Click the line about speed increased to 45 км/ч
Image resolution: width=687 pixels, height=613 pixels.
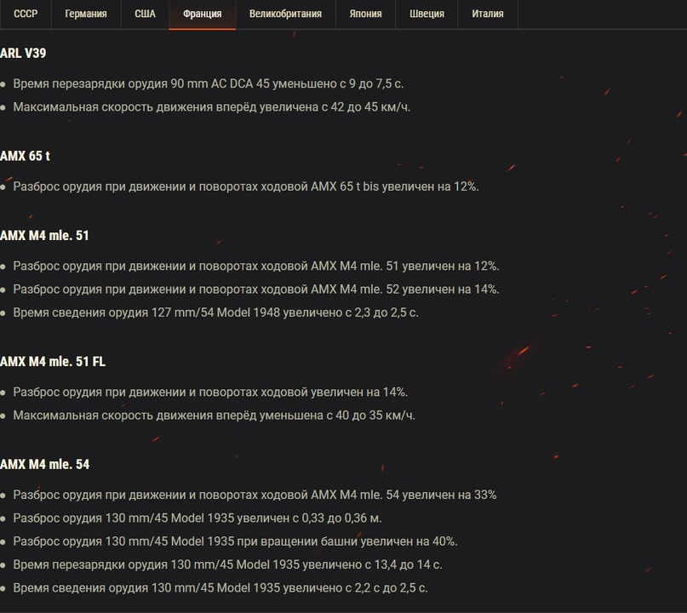(211, 107)
